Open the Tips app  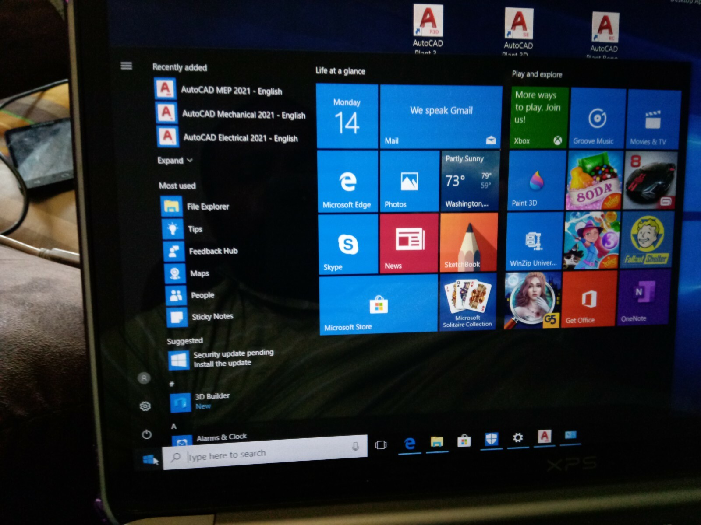(x=183, y=228)
